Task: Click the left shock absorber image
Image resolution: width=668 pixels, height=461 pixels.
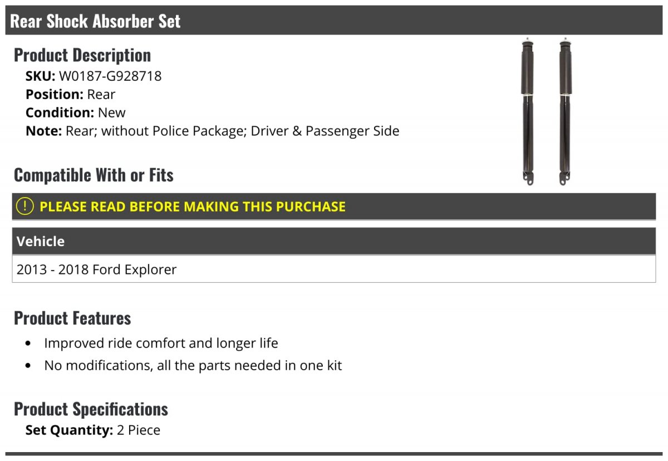Action: tap(527, 112)
